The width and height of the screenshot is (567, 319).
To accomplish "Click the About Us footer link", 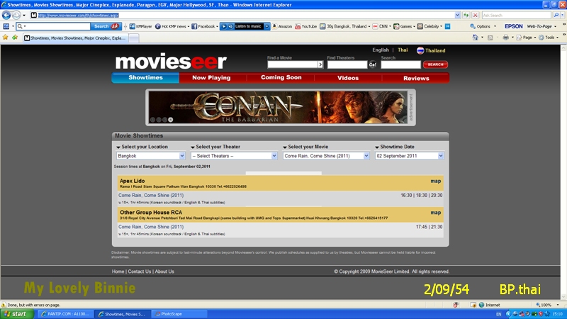I will pos(164,272).
